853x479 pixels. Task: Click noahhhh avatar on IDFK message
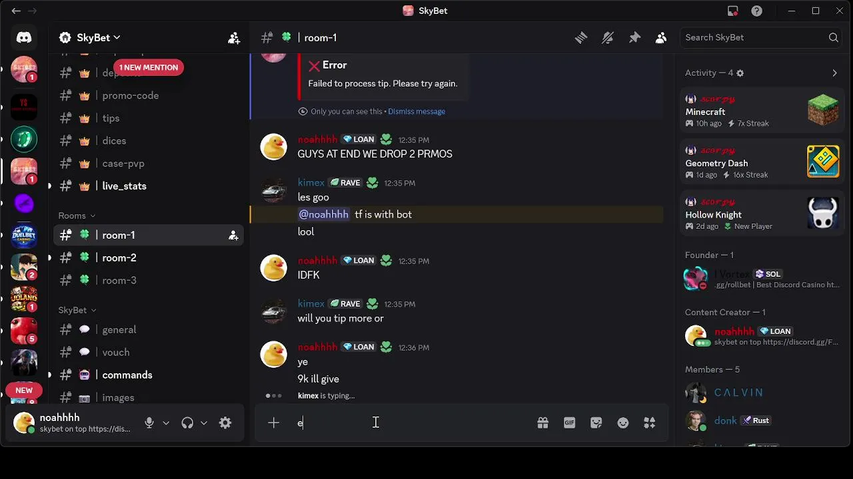[273, 267]
